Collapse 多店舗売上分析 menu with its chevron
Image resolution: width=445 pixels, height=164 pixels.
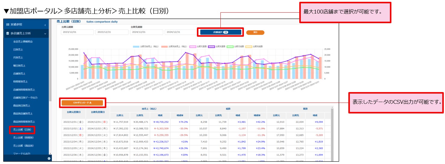[45, 33]
